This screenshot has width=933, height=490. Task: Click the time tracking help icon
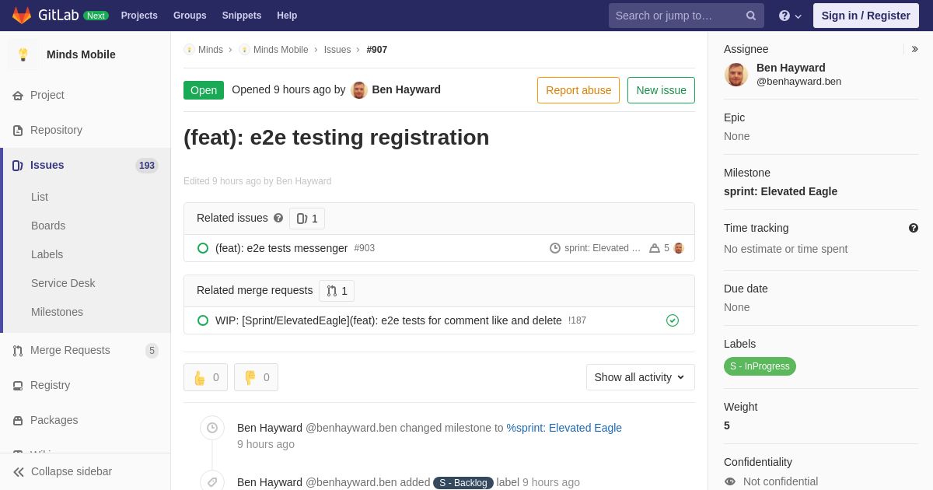(x=914, y=228)
